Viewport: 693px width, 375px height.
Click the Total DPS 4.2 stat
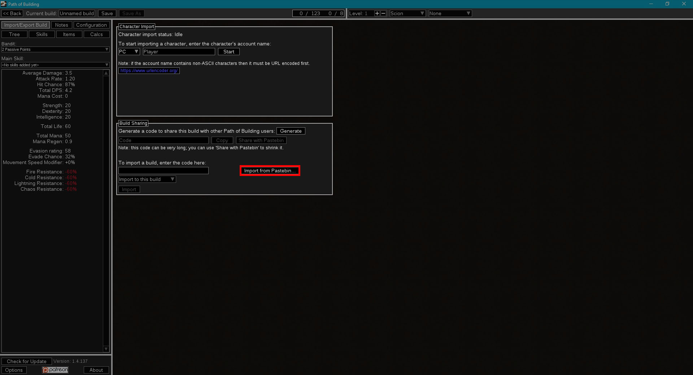[x=56, y=90]
